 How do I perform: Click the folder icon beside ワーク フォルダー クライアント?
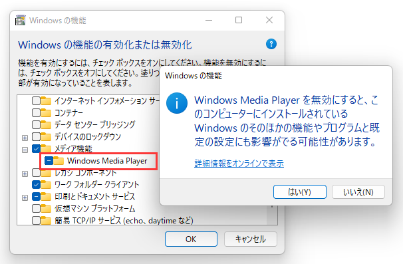coord(46,184)
